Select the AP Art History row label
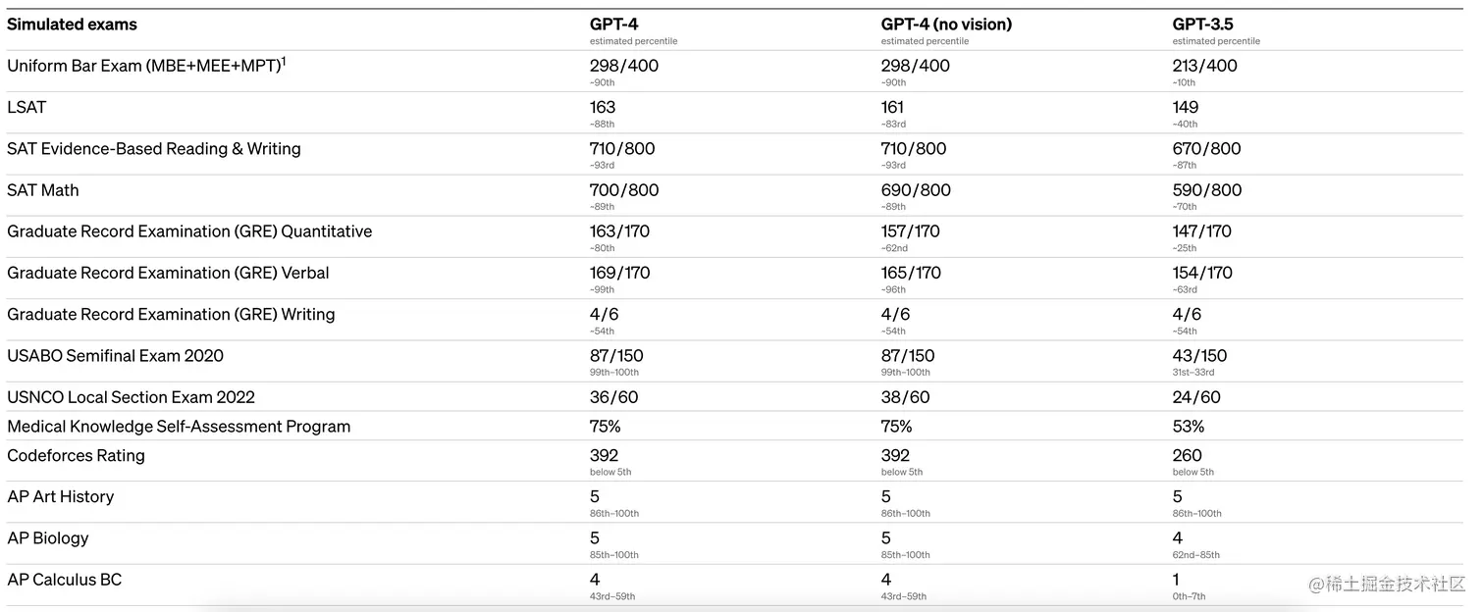This screenshot has height=612, width=1484. coord(61,497)
